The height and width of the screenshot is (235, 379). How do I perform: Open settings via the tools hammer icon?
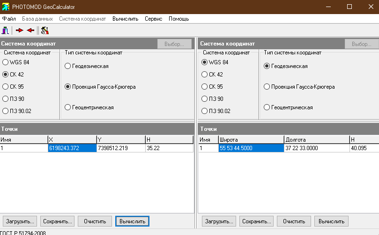(x=45, y=30)
